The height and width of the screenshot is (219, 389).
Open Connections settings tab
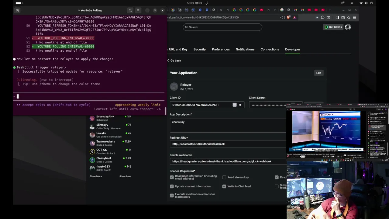pos(270,49)
